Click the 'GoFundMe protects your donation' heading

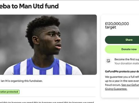click(122, 72)
